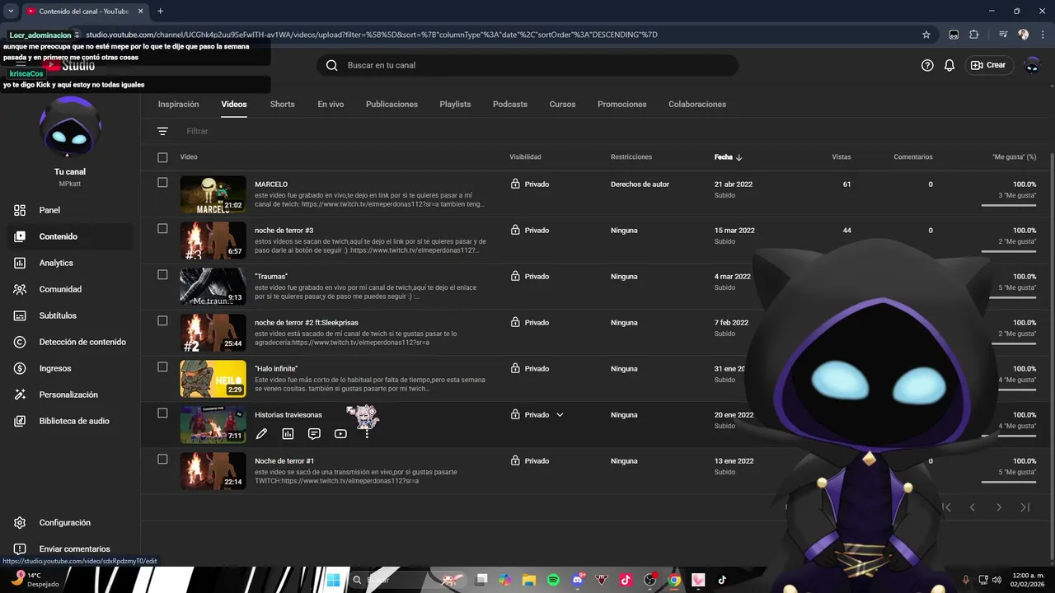Open the notifications bell icon
Image resolution: width=1055 pixels, height=593 pixels.
point(949,65)
